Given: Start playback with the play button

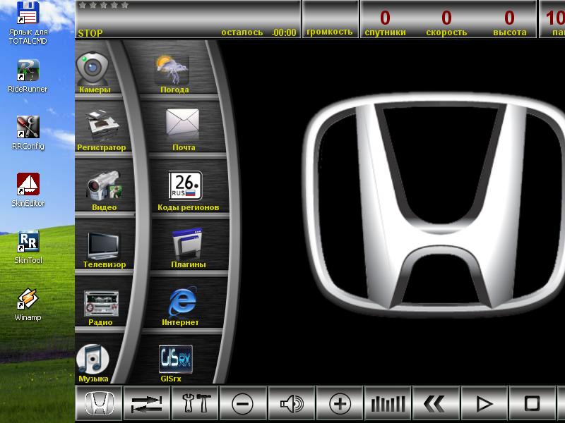Looking at the screenshot, I should coord(484,403).
